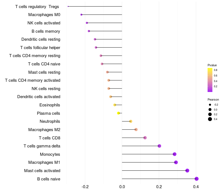Click the Neutrophils axis label
Image resolution: width=222 pixels, height=194 pixels.
(x=50, y=121)
